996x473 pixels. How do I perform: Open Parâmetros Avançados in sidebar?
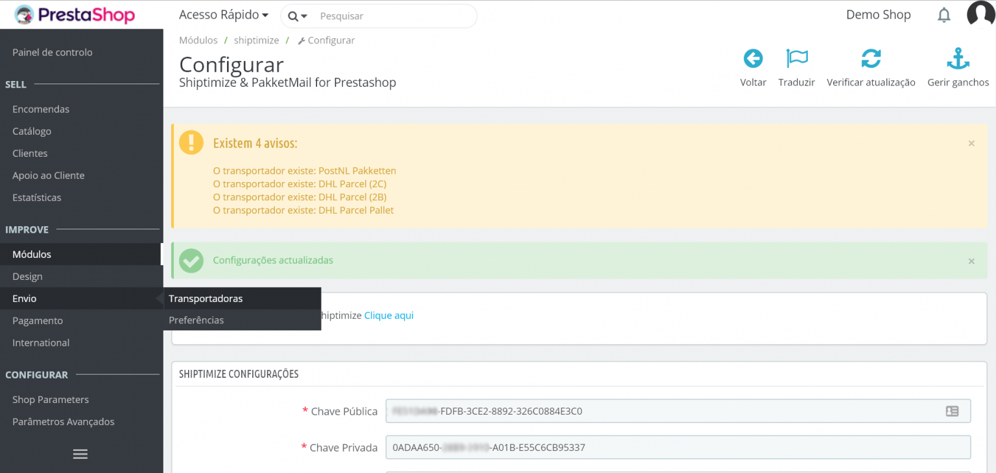pos(64,422)
